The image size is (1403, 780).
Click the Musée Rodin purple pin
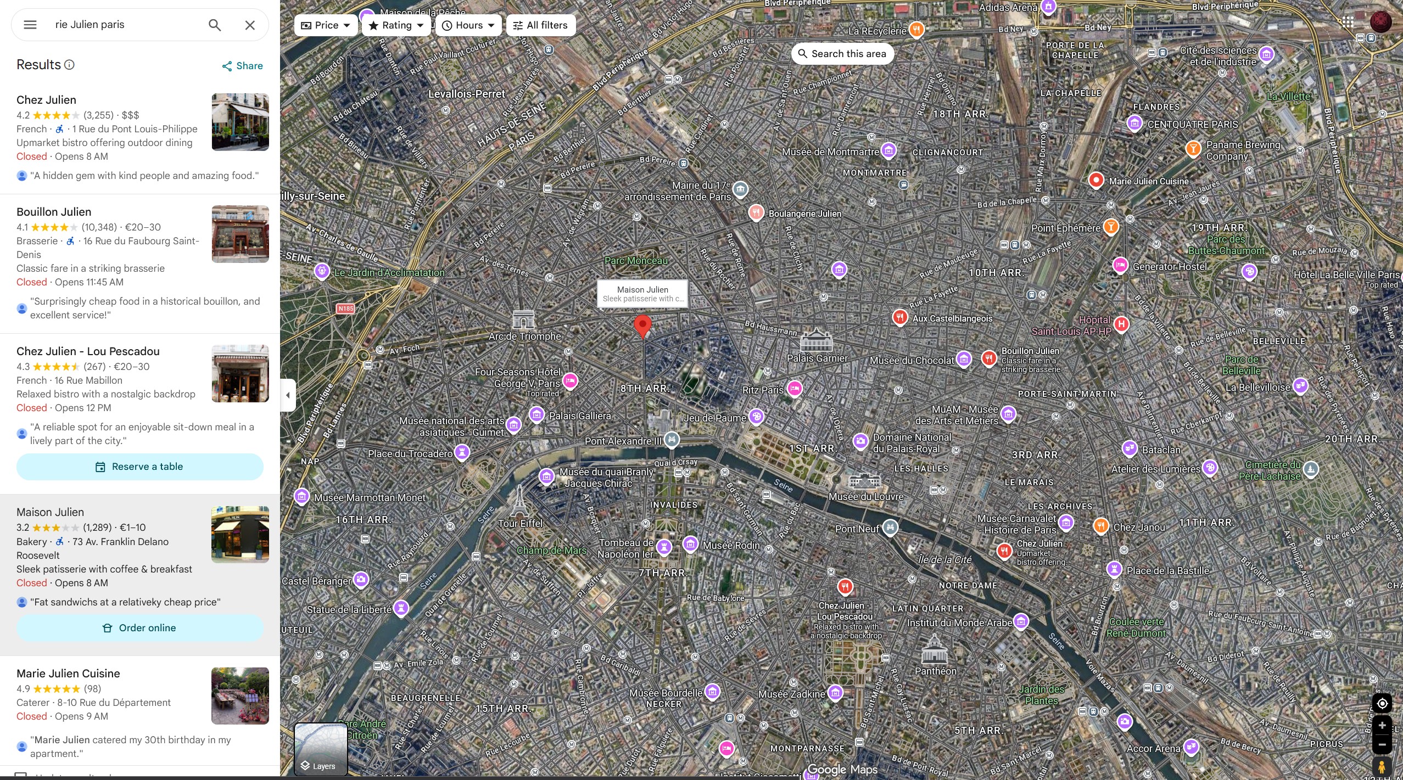(690, 544)
